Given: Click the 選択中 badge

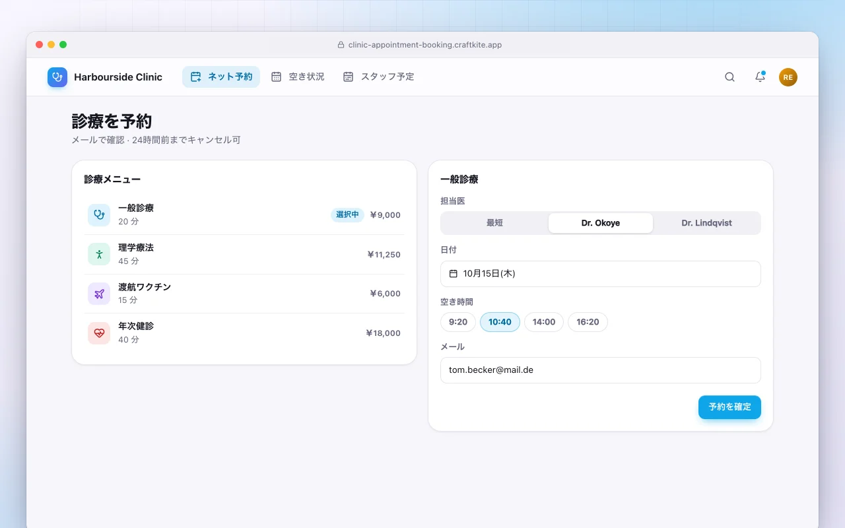Looking at the screenshot, I should (347, 214).
